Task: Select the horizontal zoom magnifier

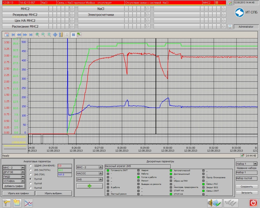Action: coord(43,35)
